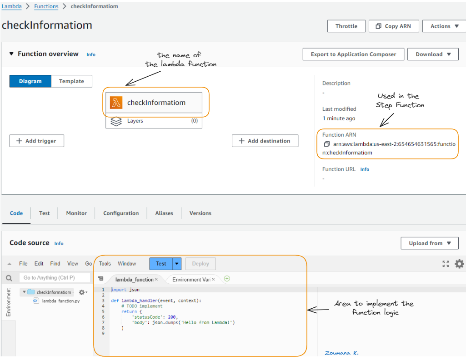Open the Upload from dropdown

[429, 243]
